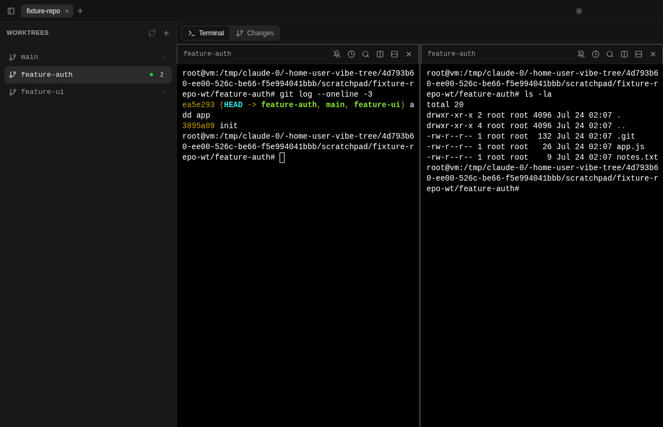Click the checkmark beside main worktree

(164, 57)
